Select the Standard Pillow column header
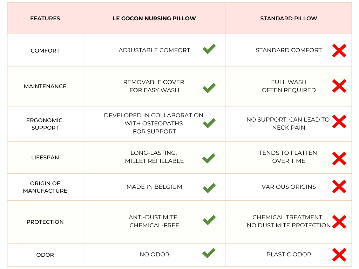Screen dimensions: 359x269 [x=289, y=19]
